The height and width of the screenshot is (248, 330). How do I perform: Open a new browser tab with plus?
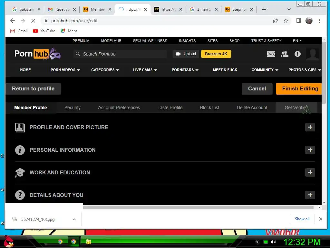pos(264,9)
